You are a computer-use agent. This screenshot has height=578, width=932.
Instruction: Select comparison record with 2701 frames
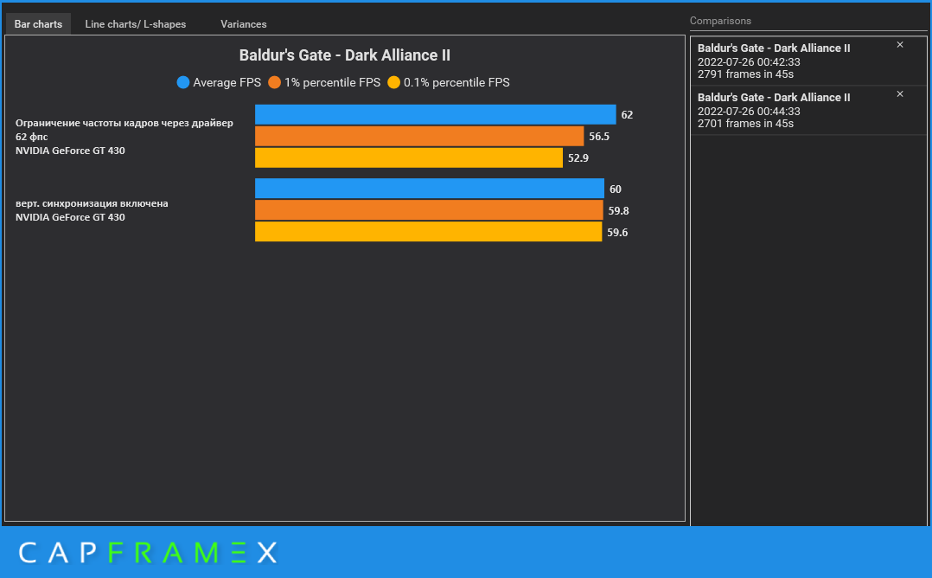pyautogui.click(x=808, y=111)
